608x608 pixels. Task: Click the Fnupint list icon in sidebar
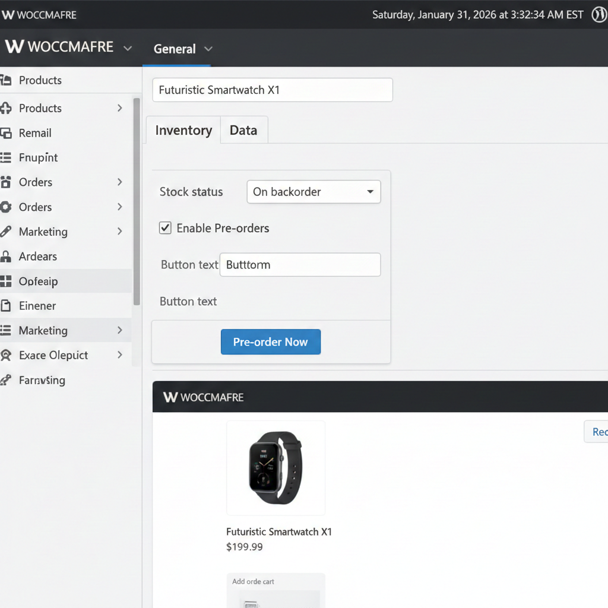click(6, 157)
